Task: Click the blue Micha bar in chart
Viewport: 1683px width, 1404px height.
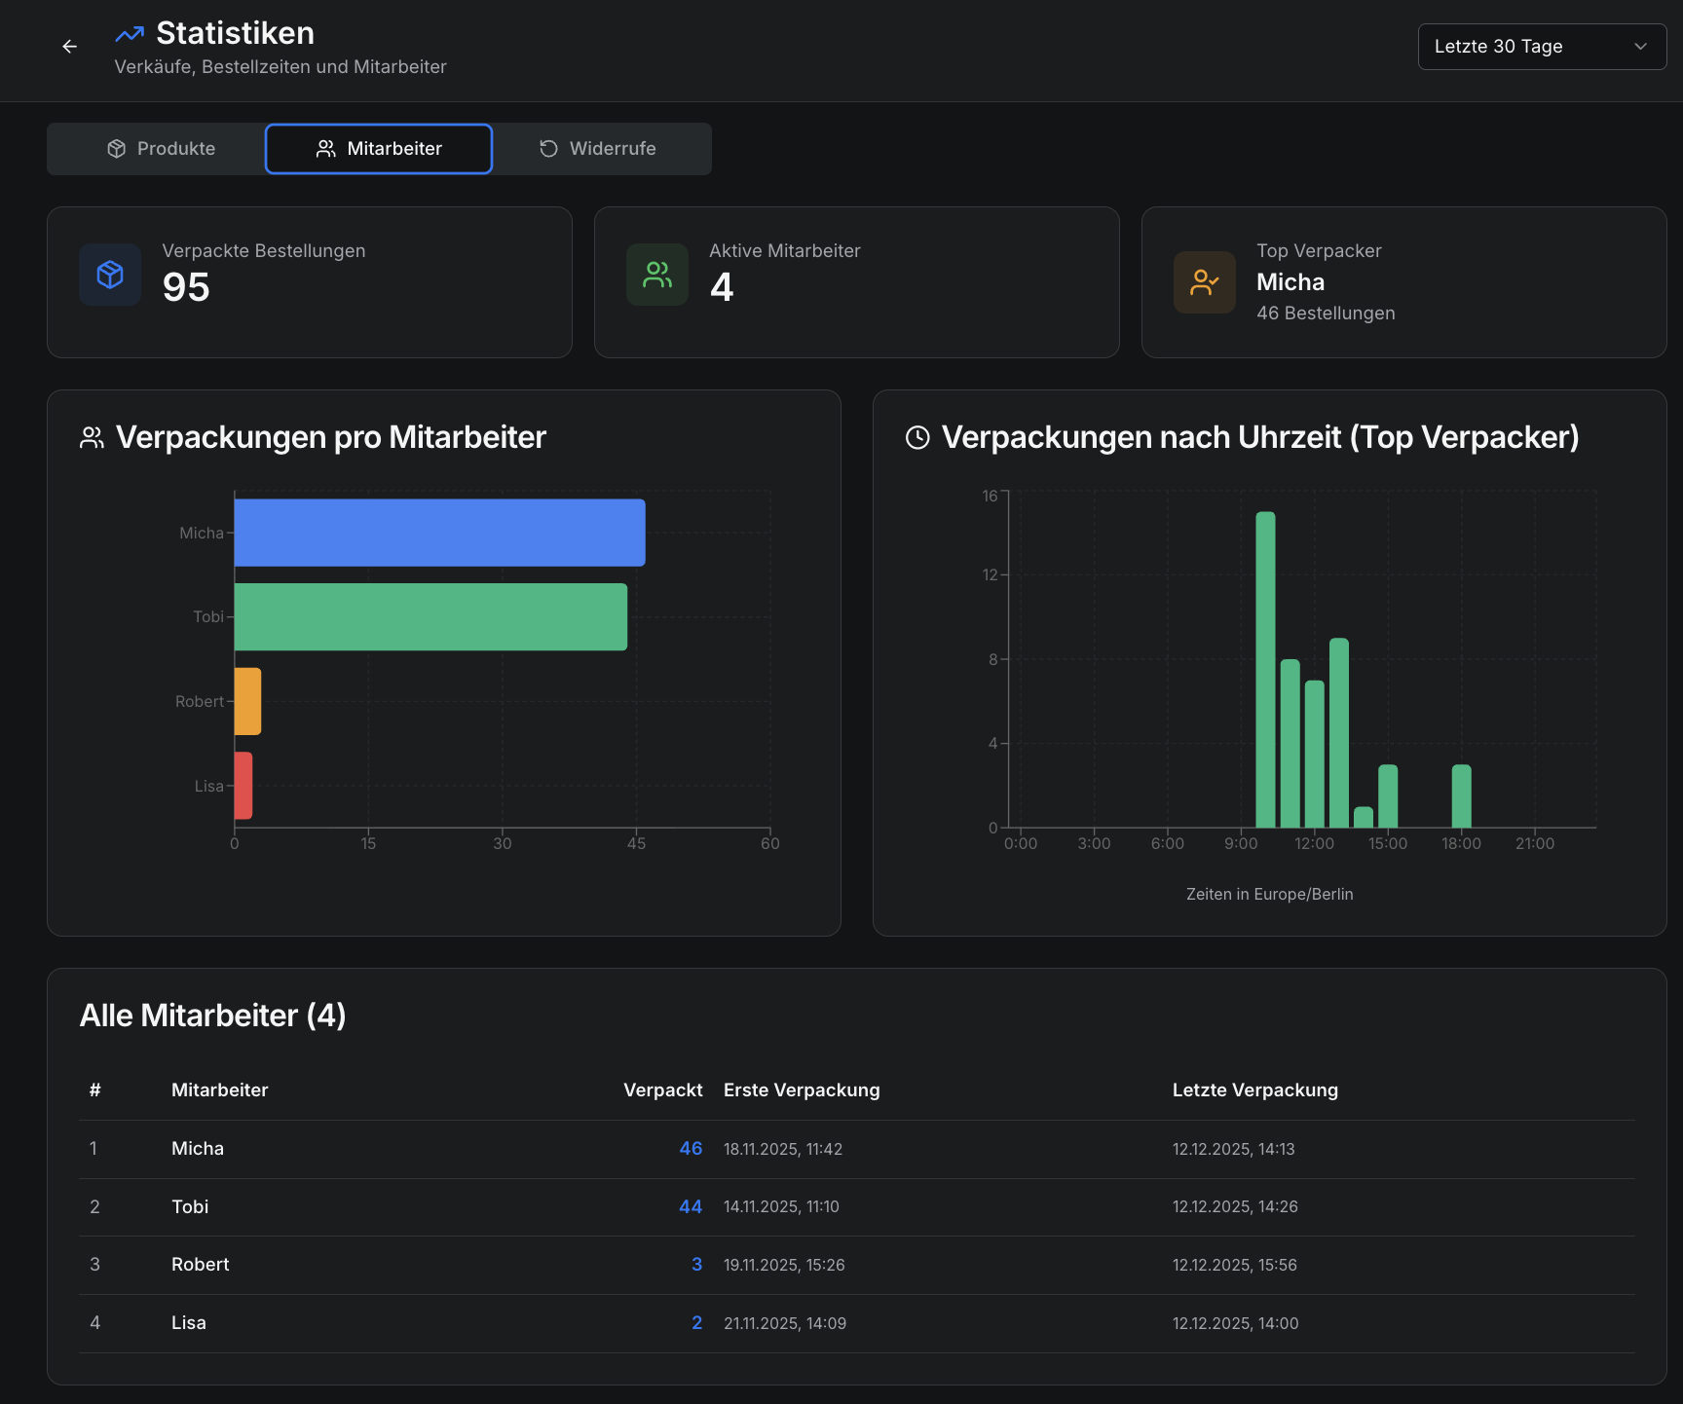Action: (x=439, y=533)
